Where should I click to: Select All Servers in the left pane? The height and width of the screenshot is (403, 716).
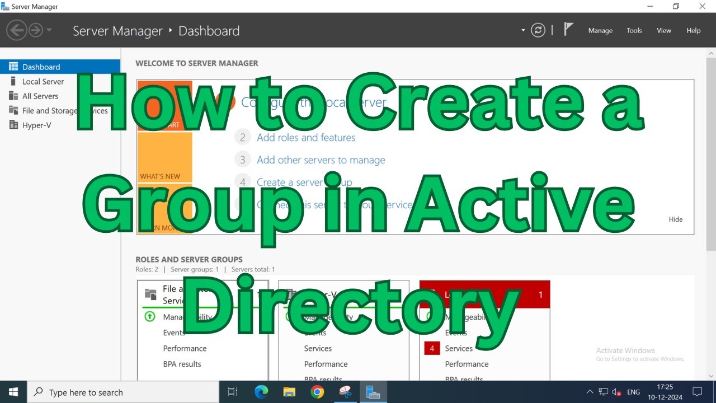pos(60,96)
